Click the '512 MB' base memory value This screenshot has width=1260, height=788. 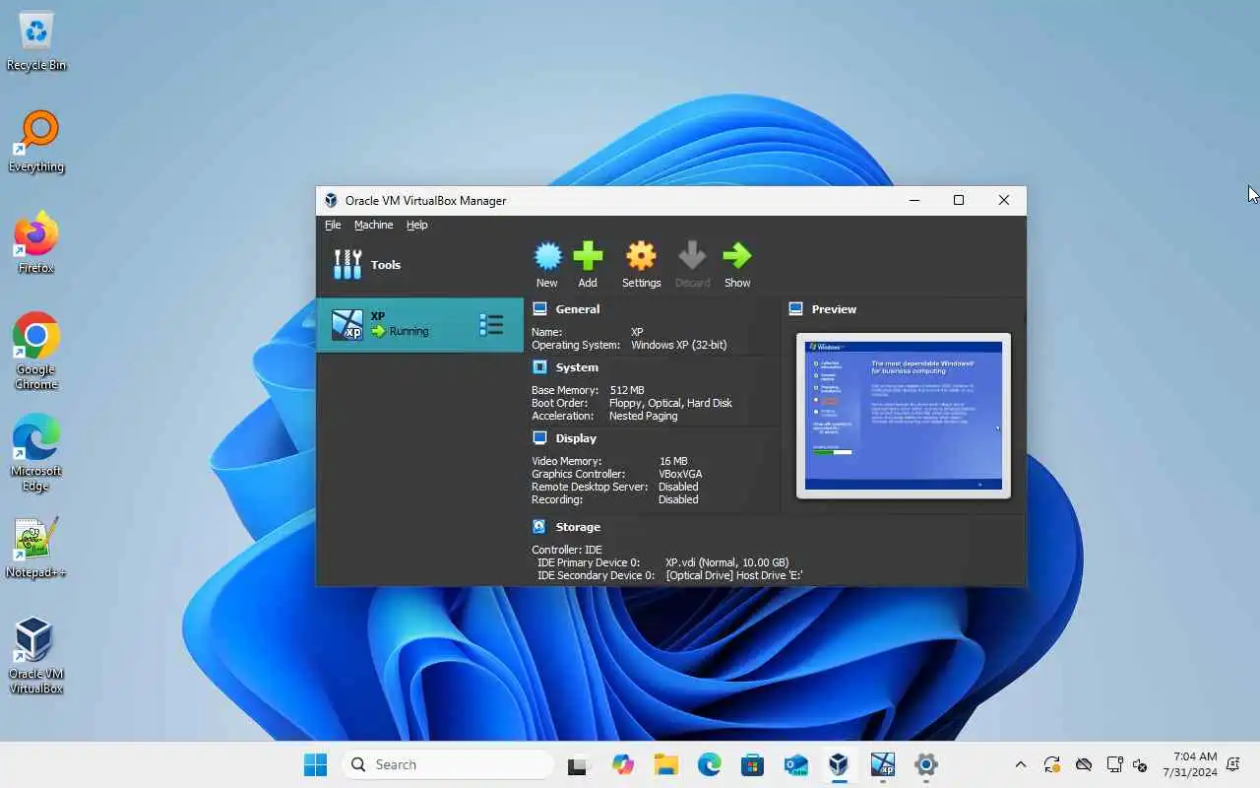pyautogui.click(x=627, y=391)
